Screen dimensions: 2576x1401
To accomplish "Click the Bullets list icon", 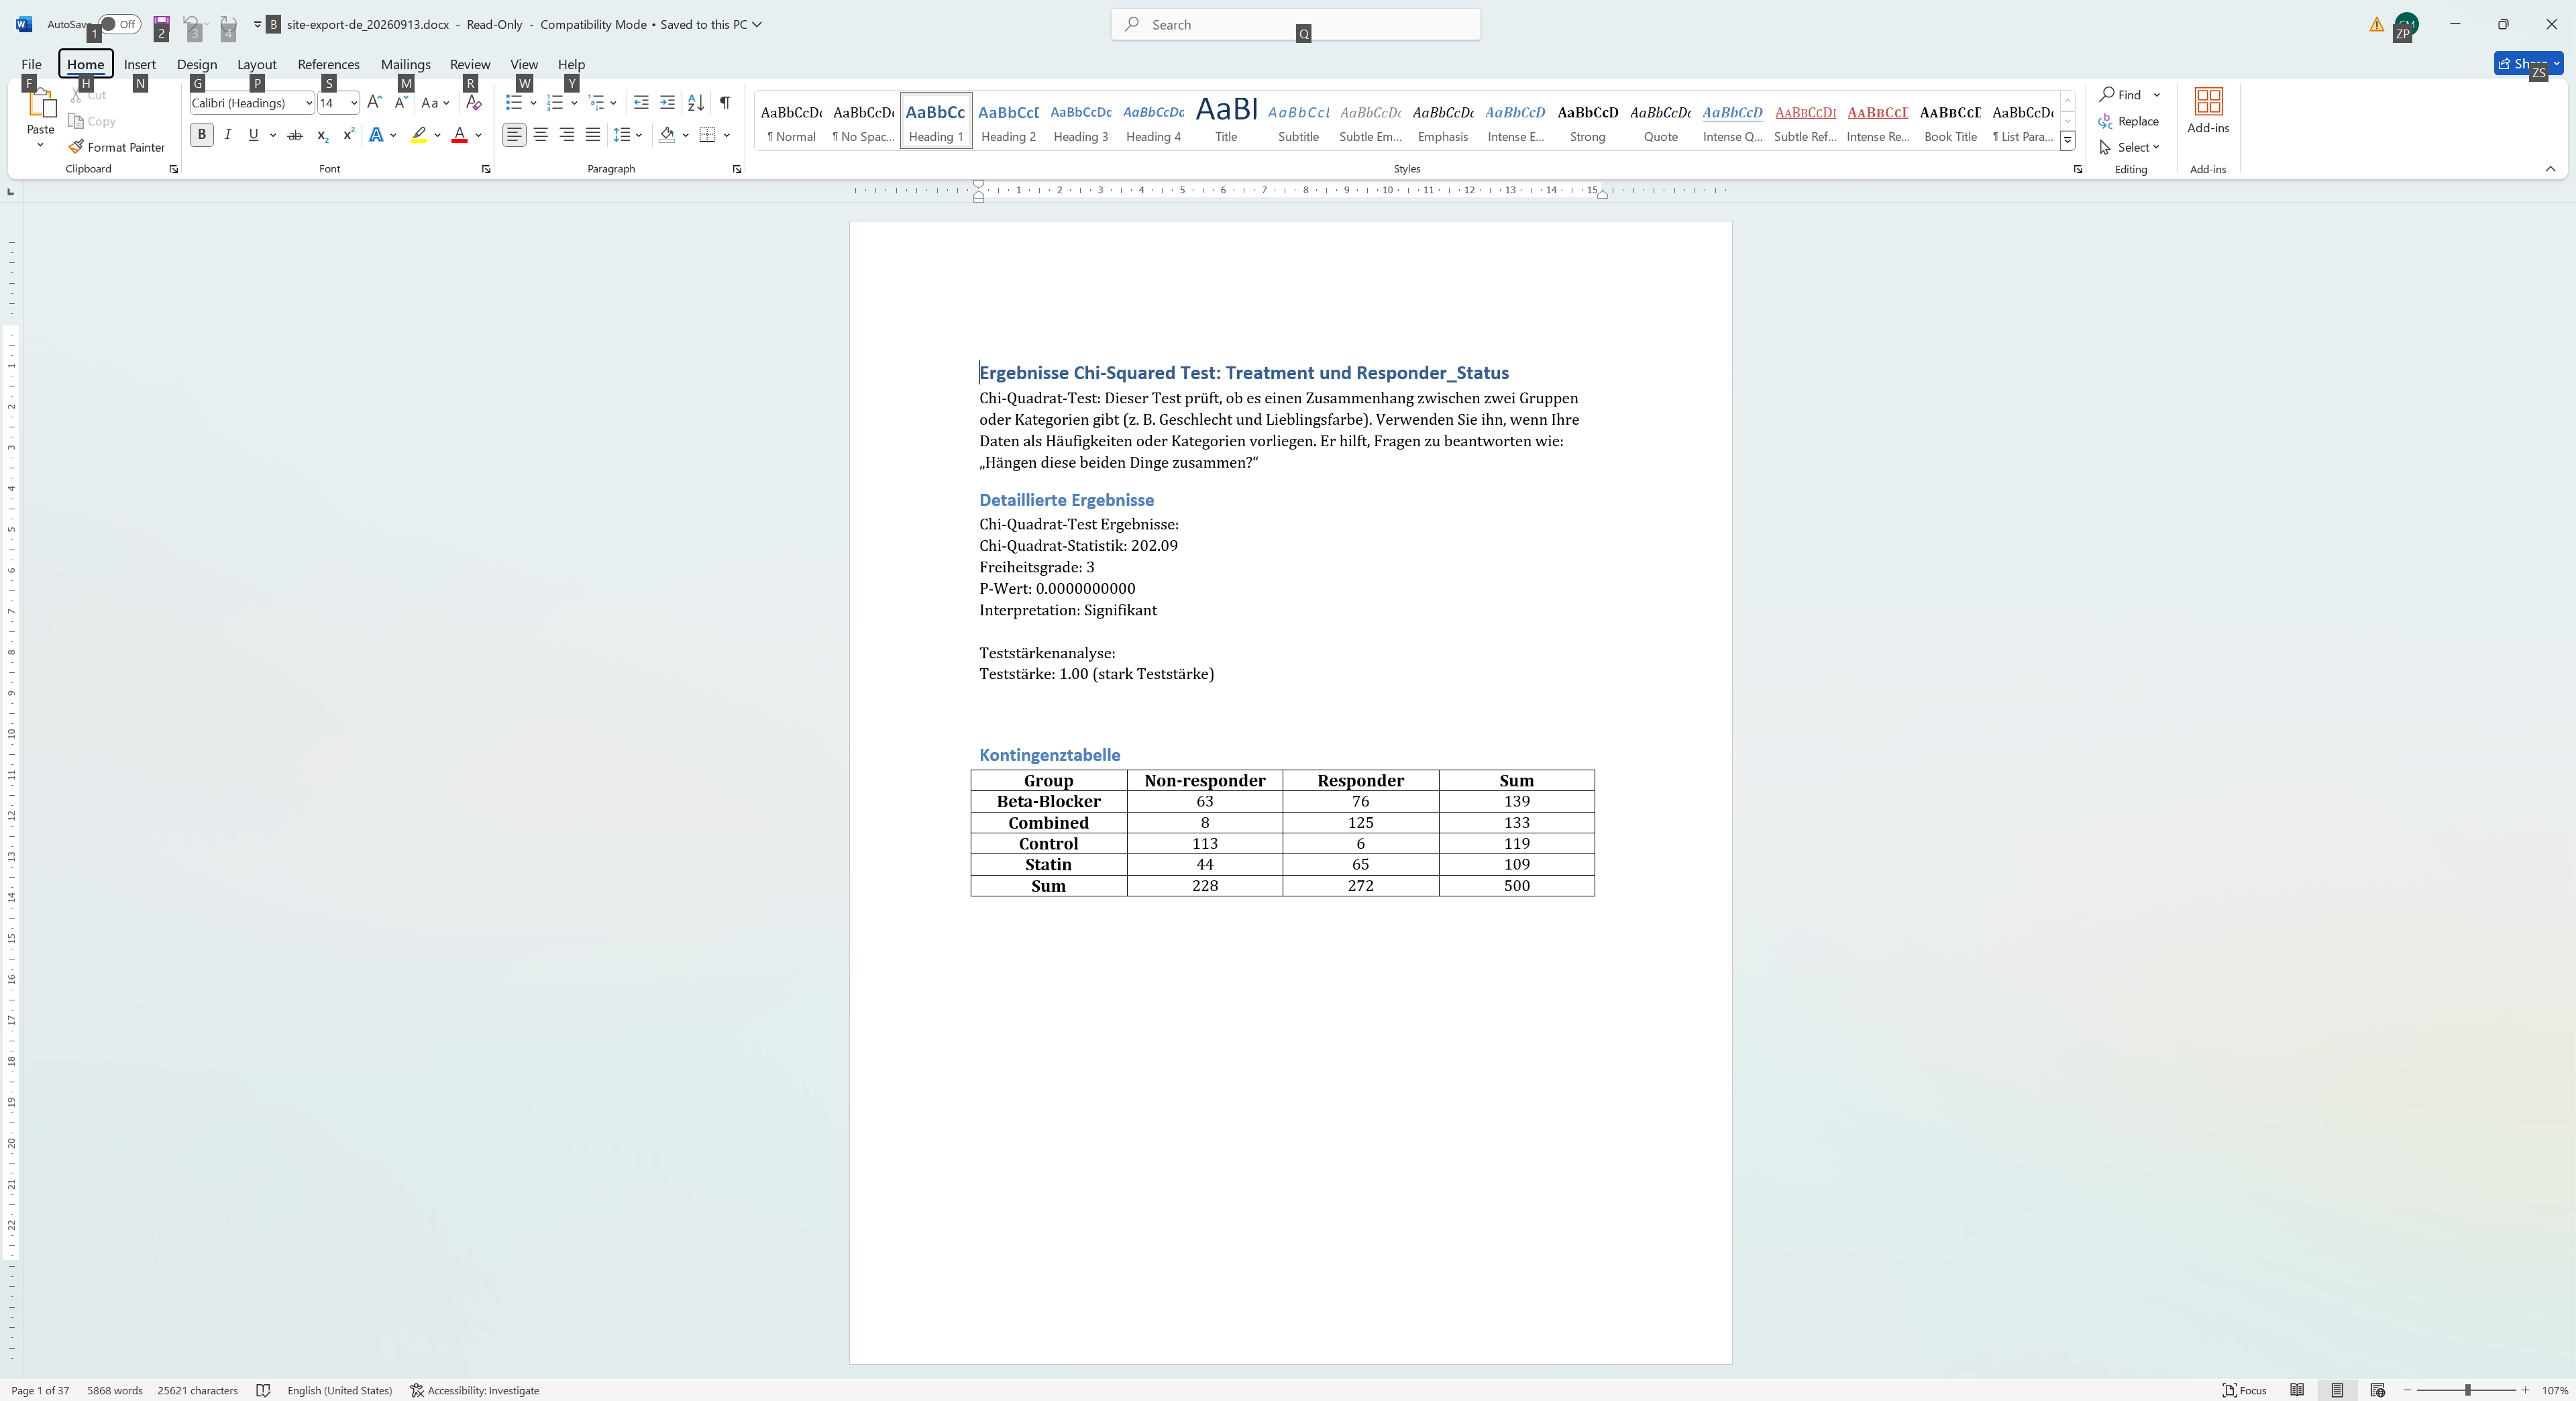I will [x=514, y=102].
